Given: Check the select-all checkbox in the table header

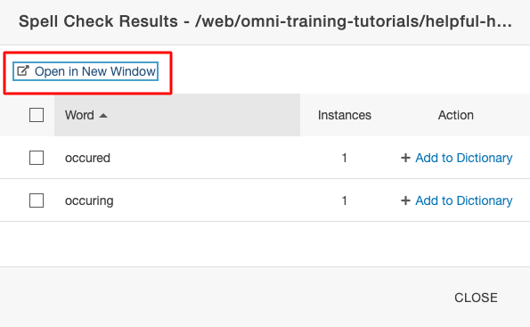Looking at the screenshot, I should click(x=37, y=115).
